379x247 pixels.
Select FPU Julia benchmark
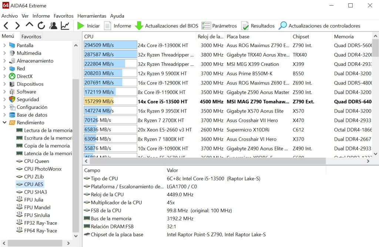pos(34,200)
